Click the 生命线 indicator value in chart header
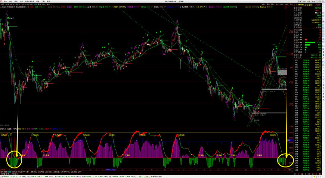 click(92, 7)
